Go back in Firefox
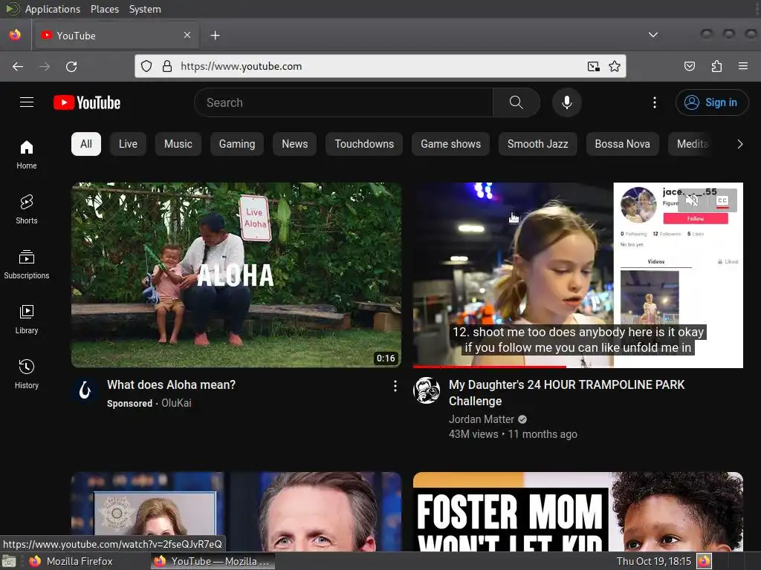 pos(18,66)
